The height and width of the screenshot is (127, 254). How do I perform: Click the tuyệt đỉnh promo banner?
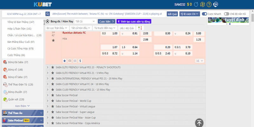pyautogui.click(x=228, y=20)
